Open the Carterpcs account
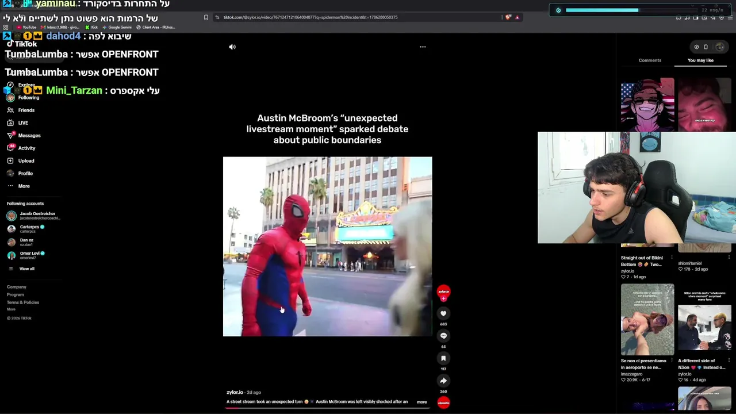Viewport: 736px width, 414px height. tap(26, 229)
